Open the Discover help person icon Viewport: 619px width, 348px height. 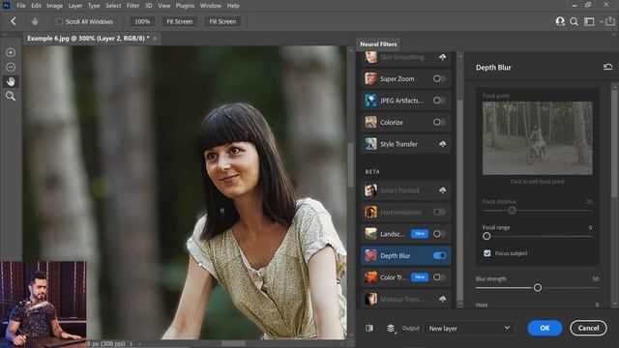560,21
